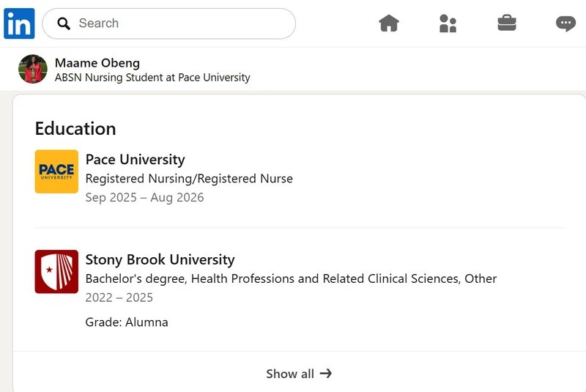
Task: Click the Grade: Alumna text
Action: coord(127,322)
